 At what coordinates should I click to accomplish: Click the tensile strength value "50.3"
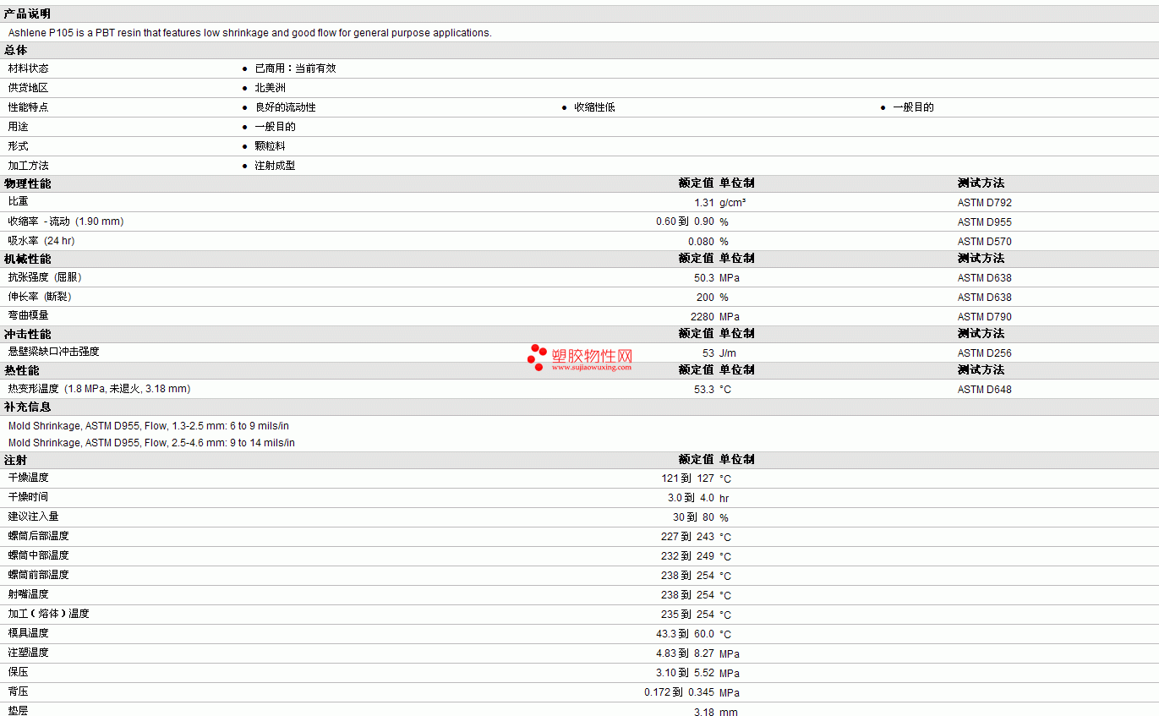click(x=704, y=278)
